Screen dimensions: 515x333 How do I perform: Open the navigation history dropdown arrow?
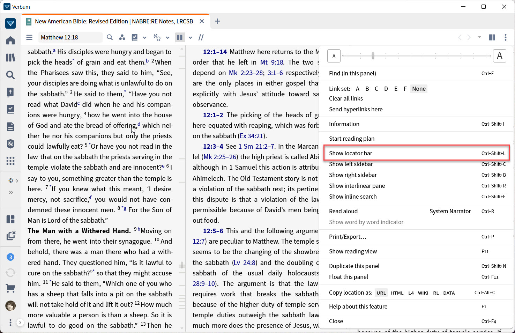click(x=479, y=37)
